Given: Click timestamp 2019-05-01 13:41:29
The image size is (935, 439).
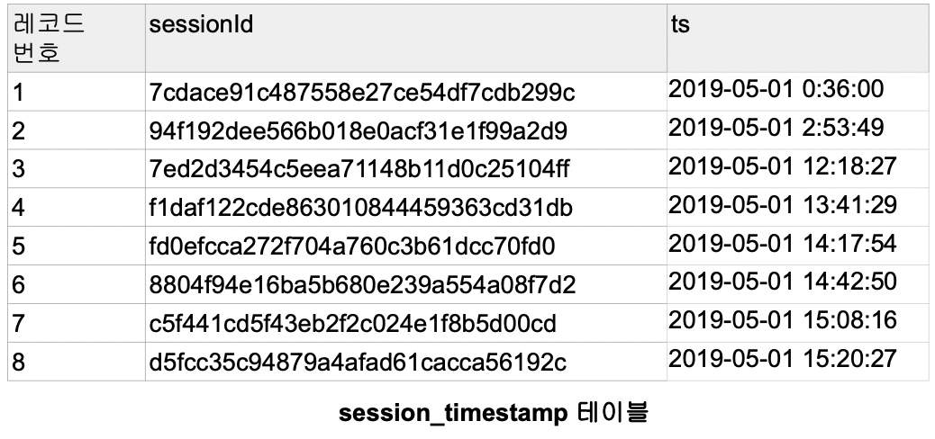Looking at the screenshot, I should click(x=783, y=204).
